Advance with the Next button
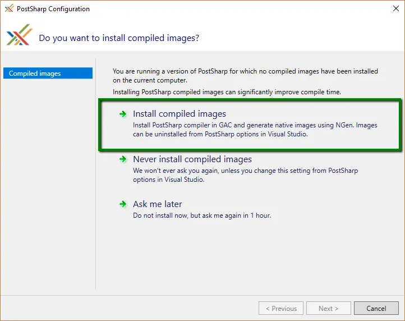Image resolution: width=405 pixels, height=321 pixels. pos(329,308)
